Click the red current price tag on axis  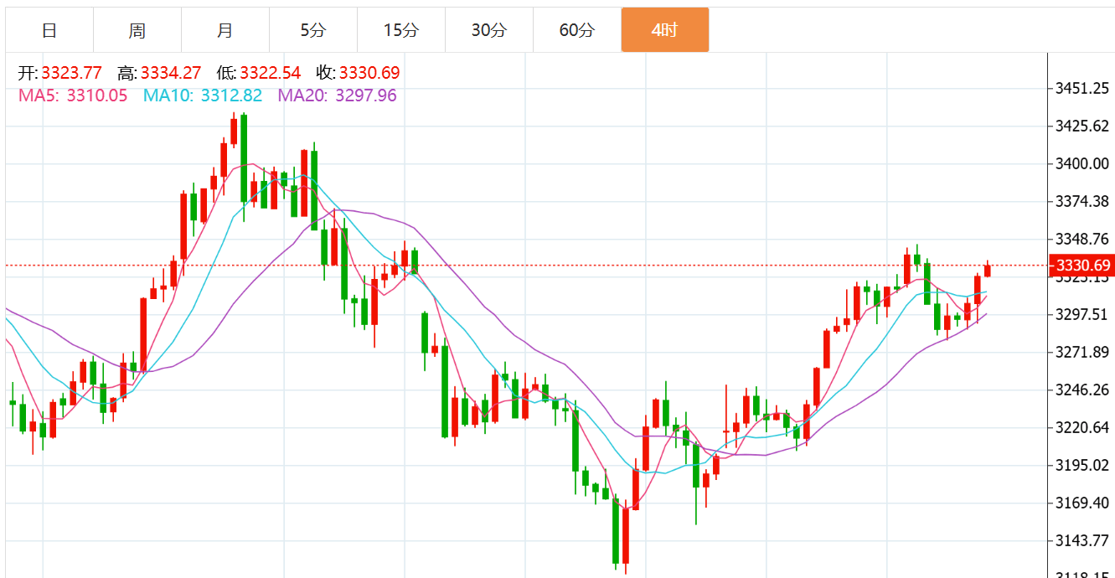(1082, 266)
